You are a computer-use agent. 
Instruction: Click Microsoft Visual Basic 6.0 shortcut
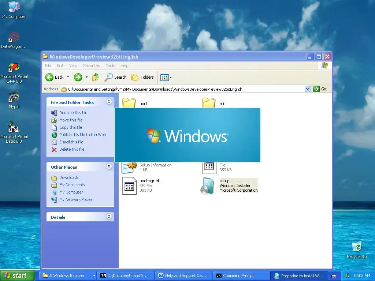click(14, 132)
